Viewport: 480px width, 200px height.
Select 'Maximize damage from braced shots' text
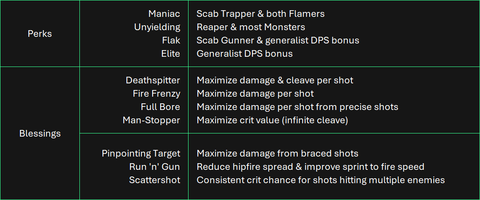pos(277,153)
